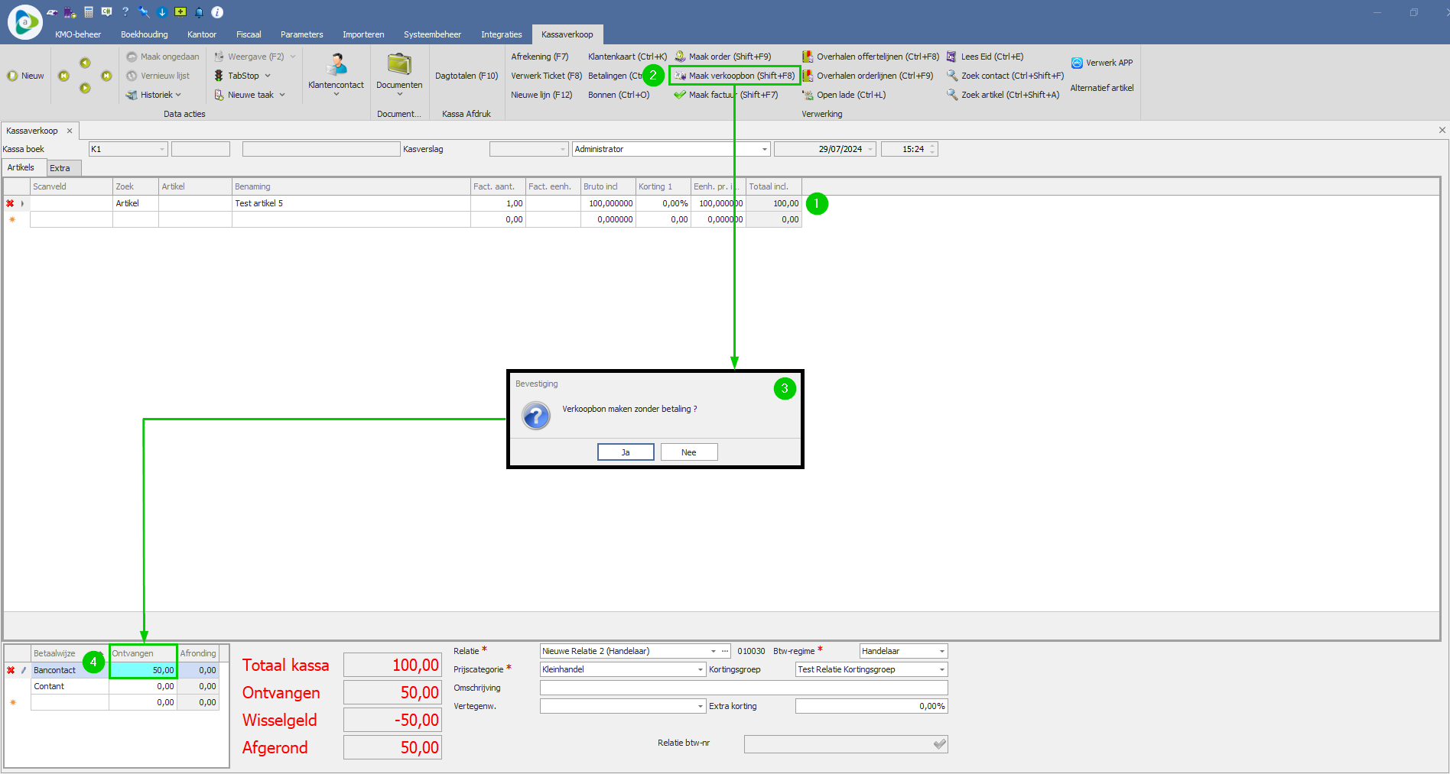Open the Kassa boek K1 dropdown
Screen dimensions: 1450x774
click(x=162, y=149)
